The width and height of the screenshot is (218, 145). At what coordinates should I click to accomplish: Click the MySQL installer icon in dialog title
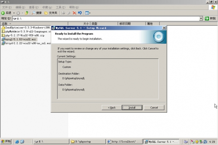53,28
